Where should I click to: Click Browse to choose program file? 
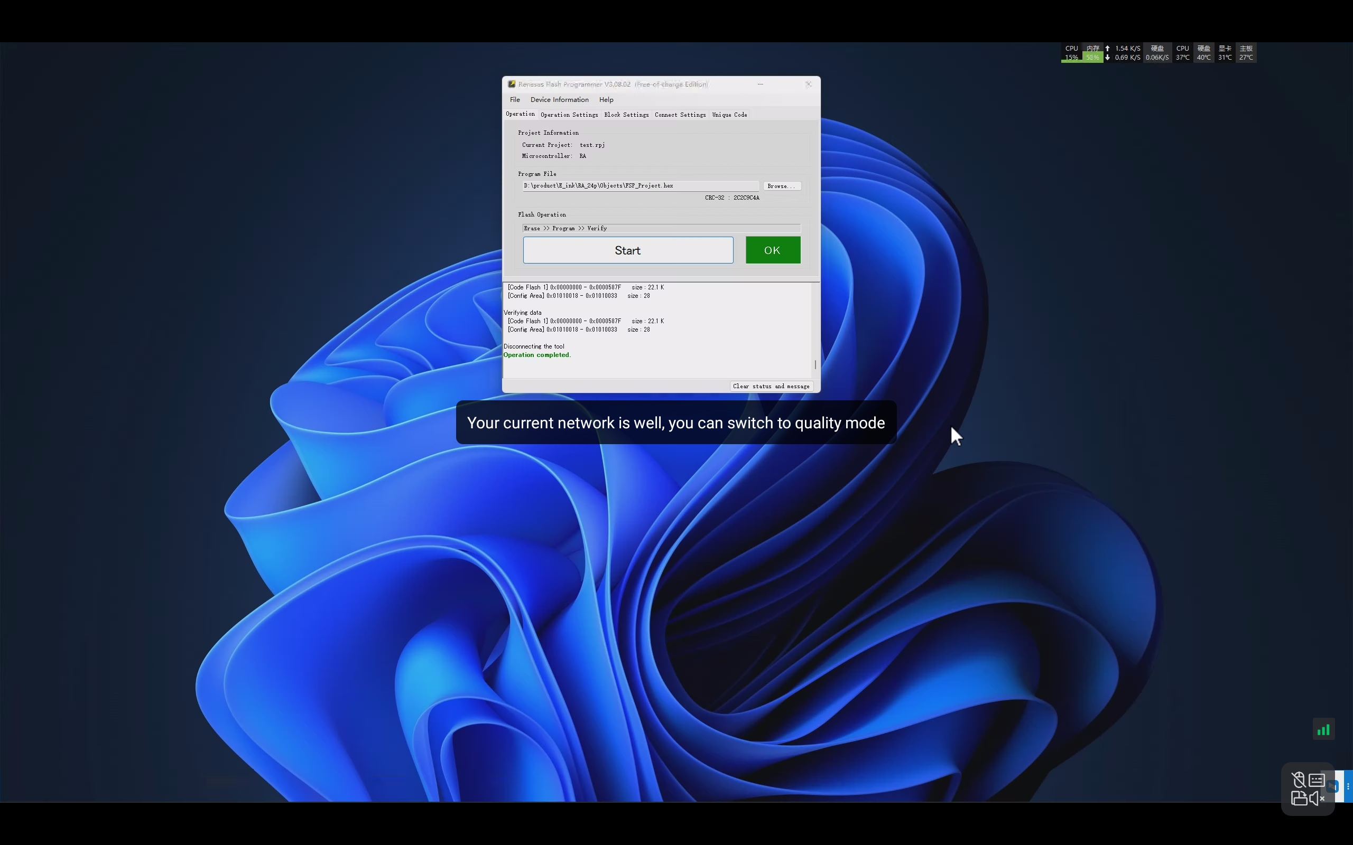[x=782, y=186]
